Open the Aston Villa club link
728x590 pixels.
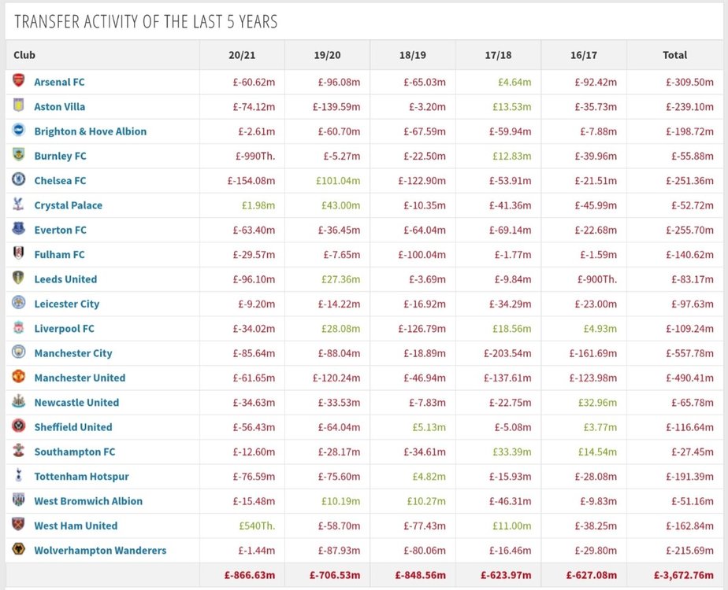click(59, 107)
